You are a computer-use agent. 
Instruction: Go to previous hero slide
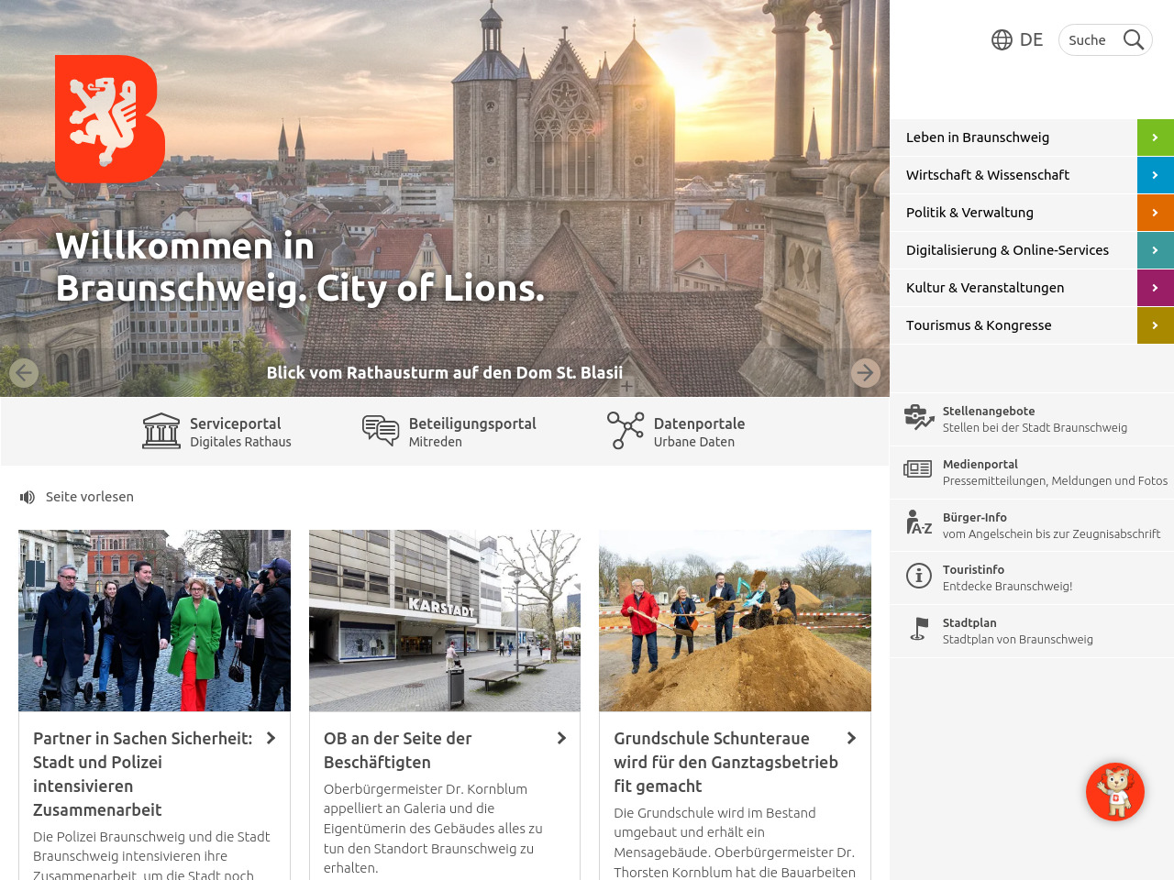(x=24, y=373)
